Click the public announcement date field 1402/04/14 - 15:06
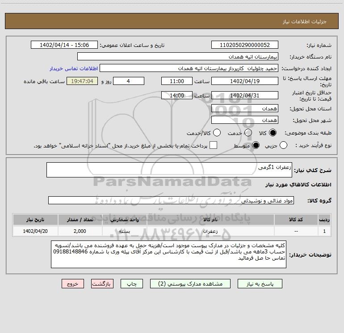344x333 pixels. pos(64,45)
